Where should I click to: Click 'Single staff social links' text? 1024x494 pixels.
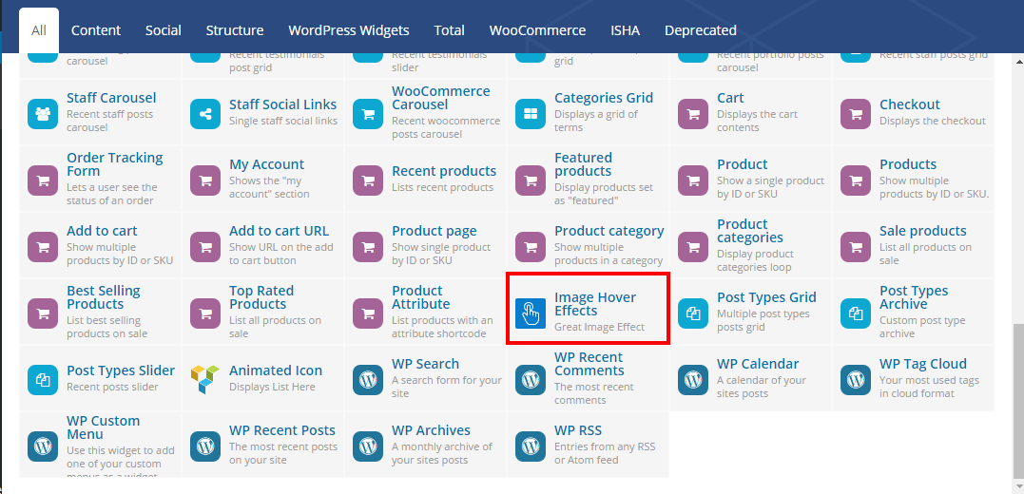283,121
